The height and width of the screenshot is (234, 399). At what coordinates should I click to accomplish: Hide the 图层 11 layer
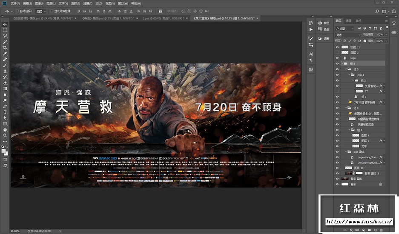tap(337, 47)
